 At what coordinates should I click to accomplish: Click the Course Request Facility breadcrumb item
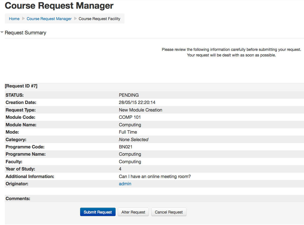pyautogui.click(x=99, y=19)
